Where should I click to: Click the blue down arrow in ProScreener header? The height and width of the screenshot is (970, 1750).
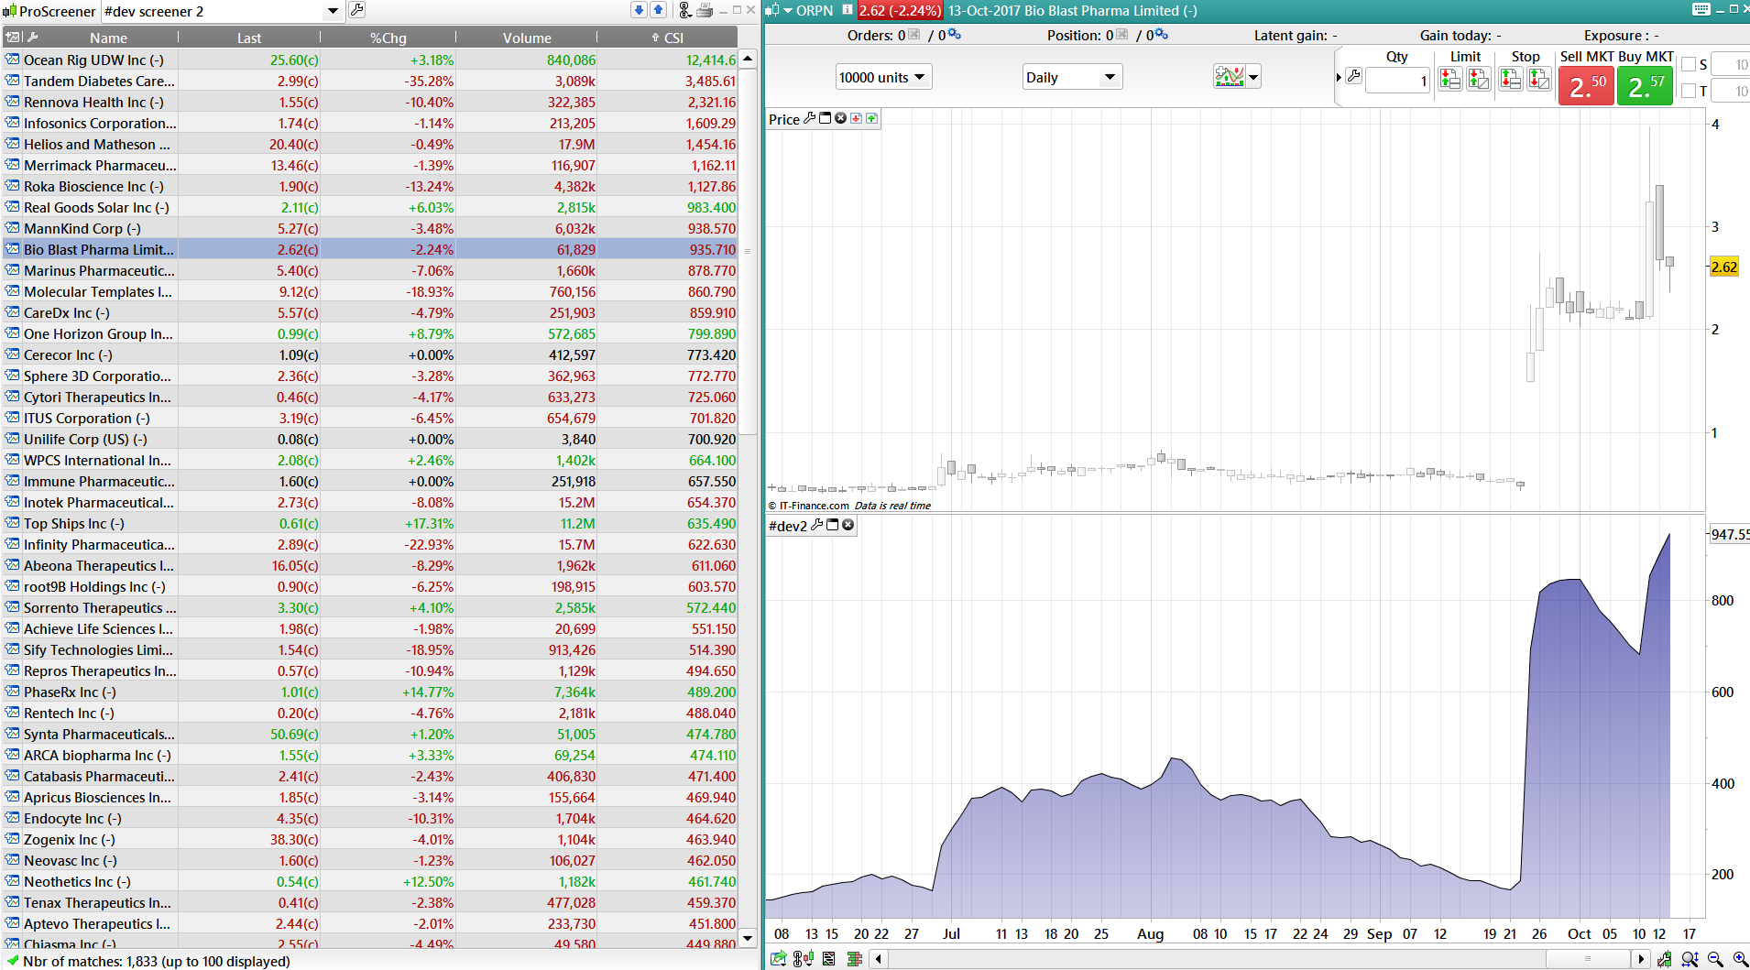pos(639,10)
